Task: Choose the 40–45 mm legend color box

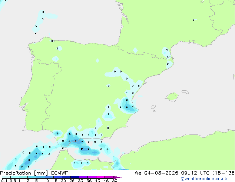Action: click(x=100, y=177)
